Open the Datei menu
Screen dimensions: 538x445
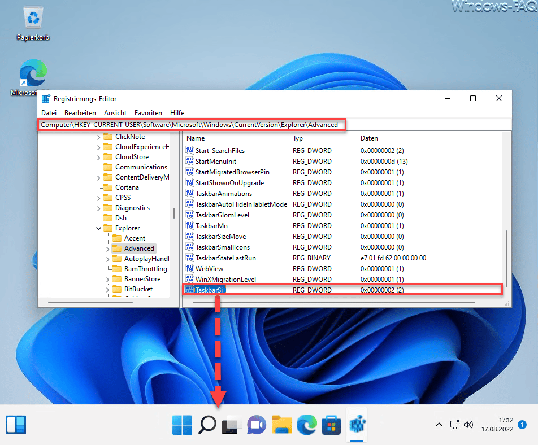pyautogui.click(x=49, y=113)
